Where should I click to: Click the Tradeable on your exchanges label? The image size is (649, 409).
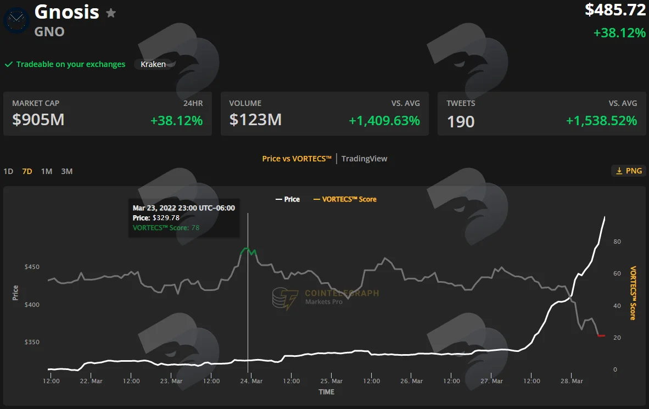[x=71, y=64]
